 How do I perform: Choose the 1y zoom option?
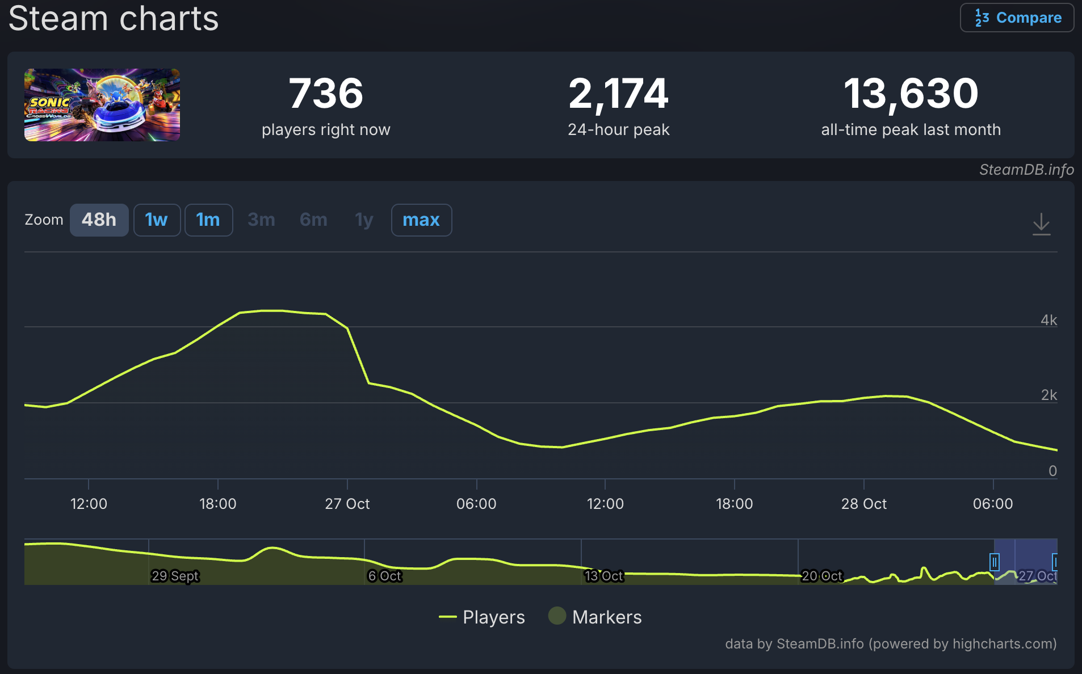point(364,220)
